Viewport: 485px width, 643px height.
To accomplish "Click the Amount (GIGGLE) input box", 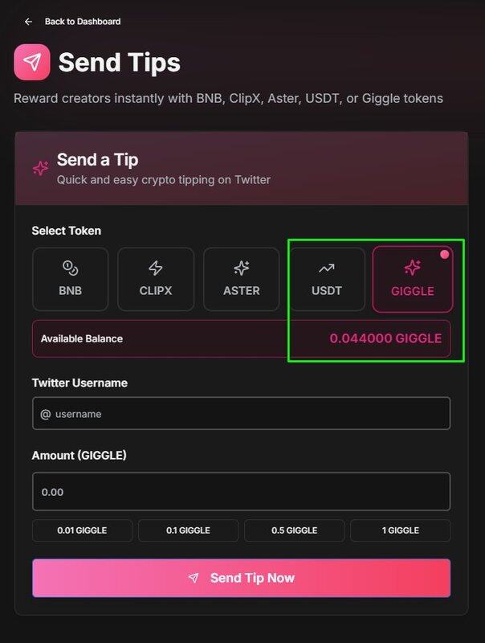I will click(x=241, y=491).
